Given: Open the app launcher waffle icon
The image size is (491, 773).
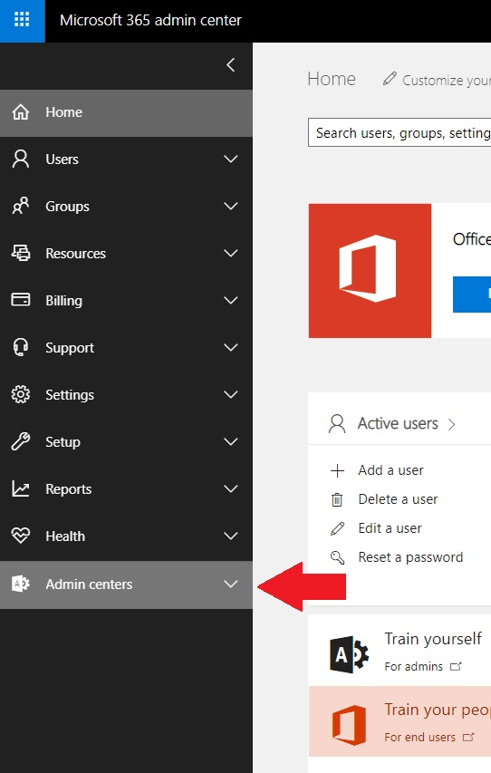Looking at the screenshot, I should pyautogui.click(x=22, y=20).
